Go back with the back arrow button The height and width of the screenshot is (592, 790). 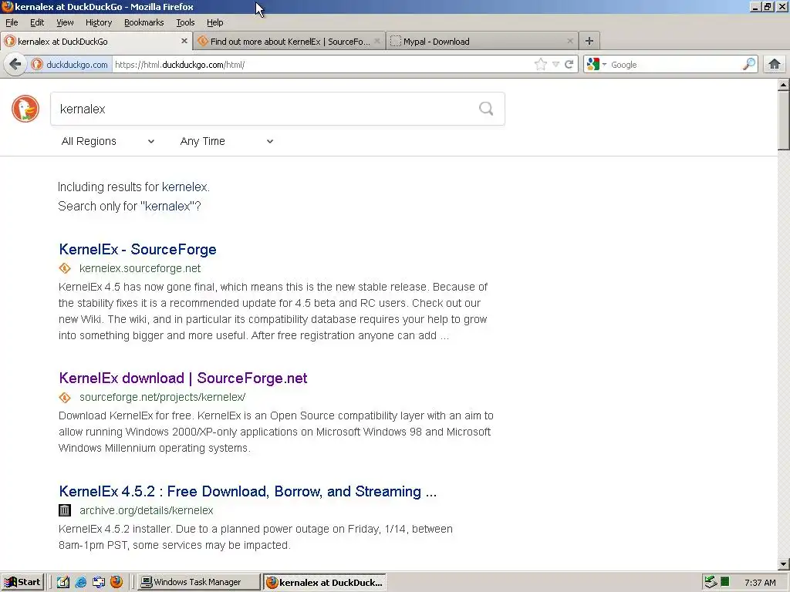click(x=15, y=65)
